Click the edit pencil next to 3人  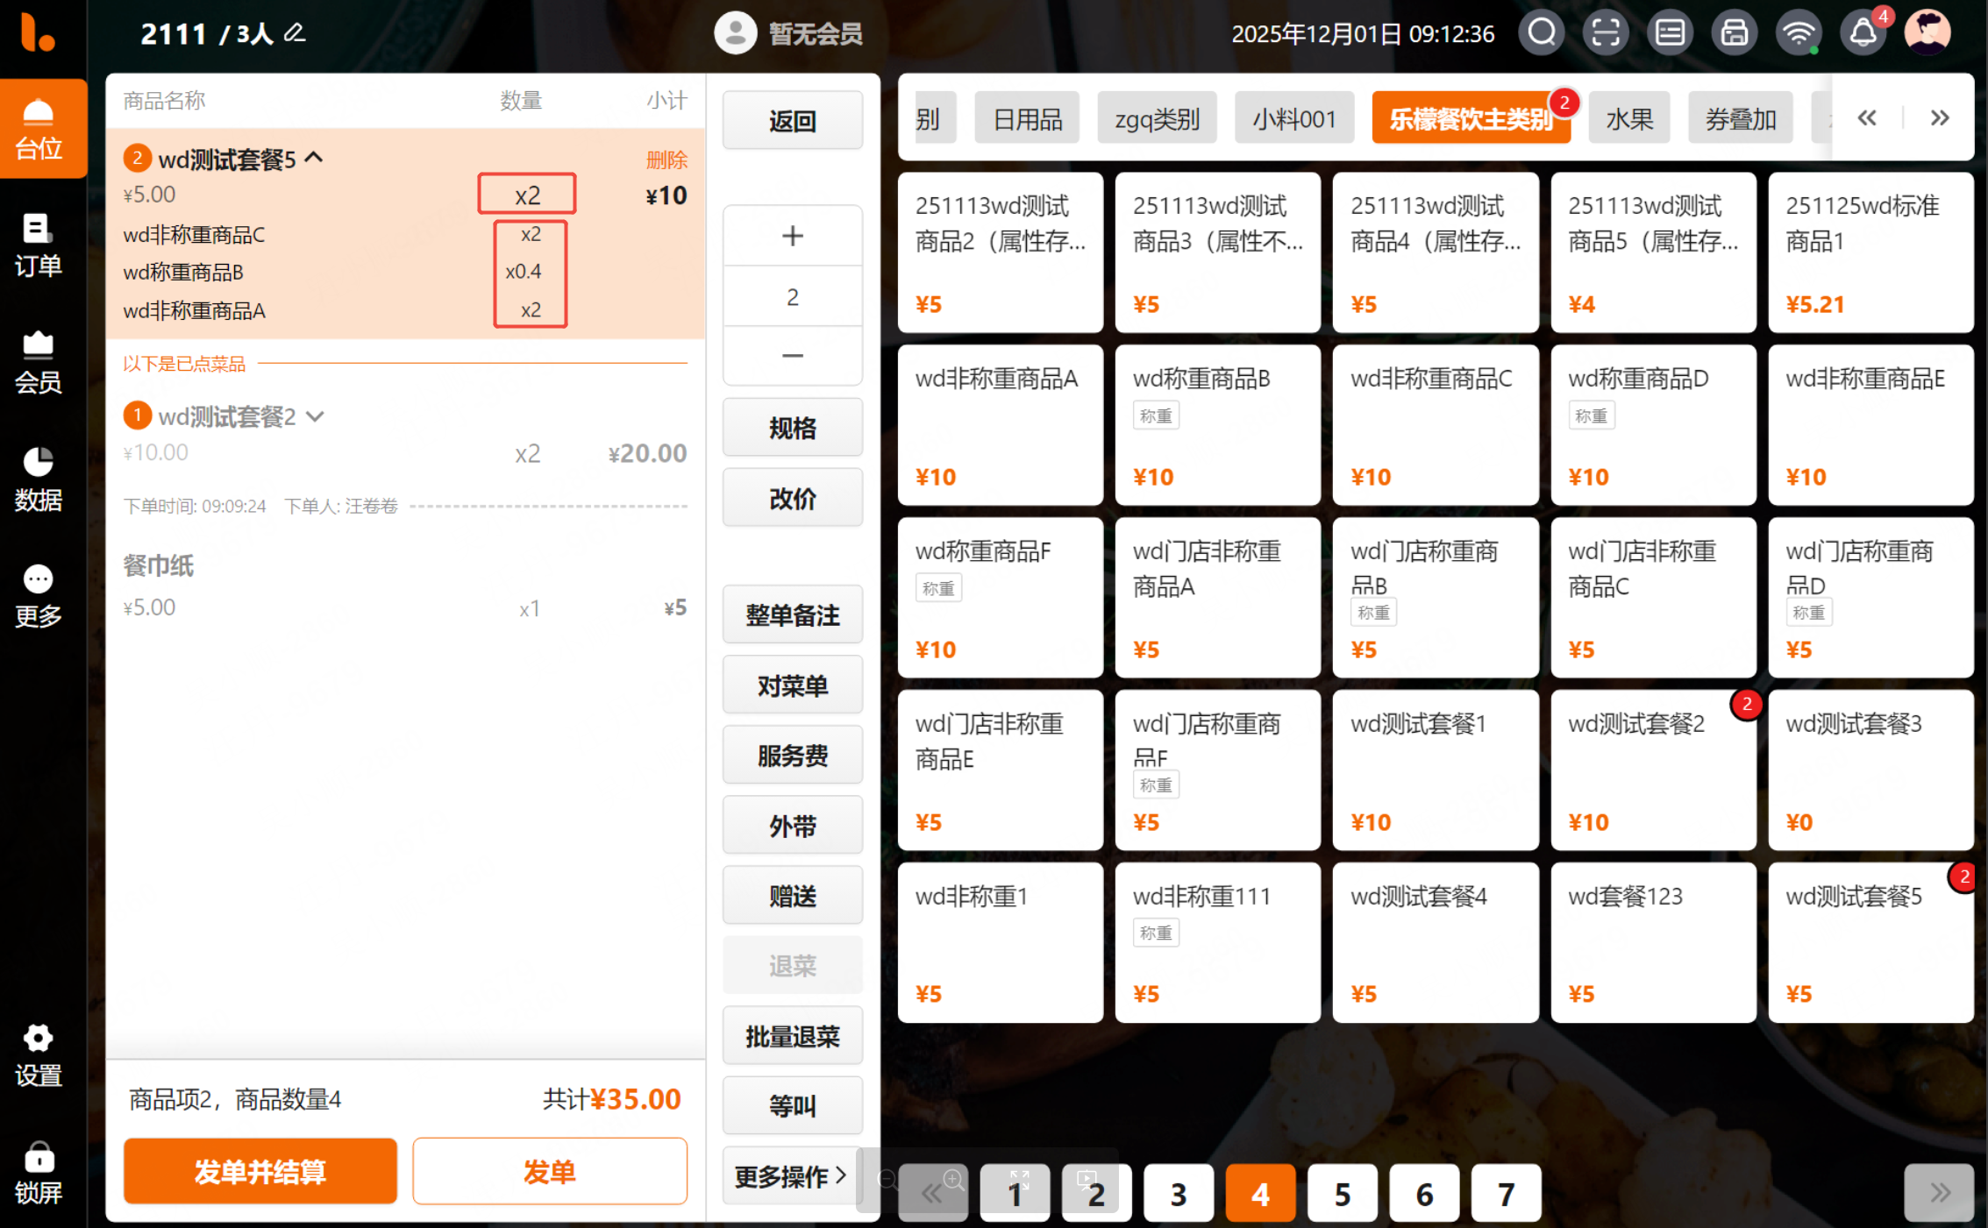coord(296,33)
